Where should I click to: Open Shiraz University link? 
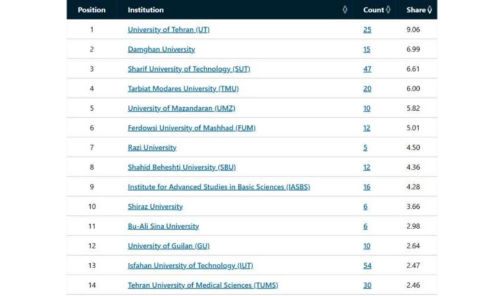[155, 207]
